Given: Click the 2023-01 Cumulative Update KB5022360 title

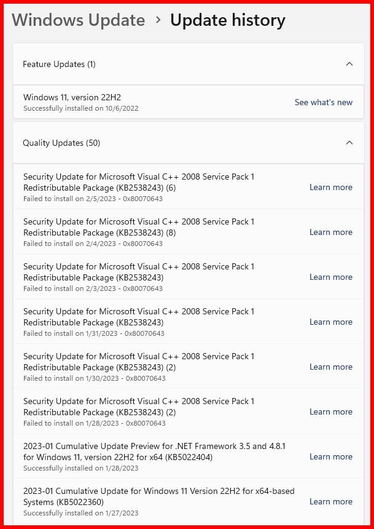Looking at the screenshot, I should [158, 496].
